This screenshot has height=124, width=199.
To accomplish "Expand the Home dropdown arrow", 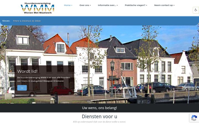I will 72,5.
